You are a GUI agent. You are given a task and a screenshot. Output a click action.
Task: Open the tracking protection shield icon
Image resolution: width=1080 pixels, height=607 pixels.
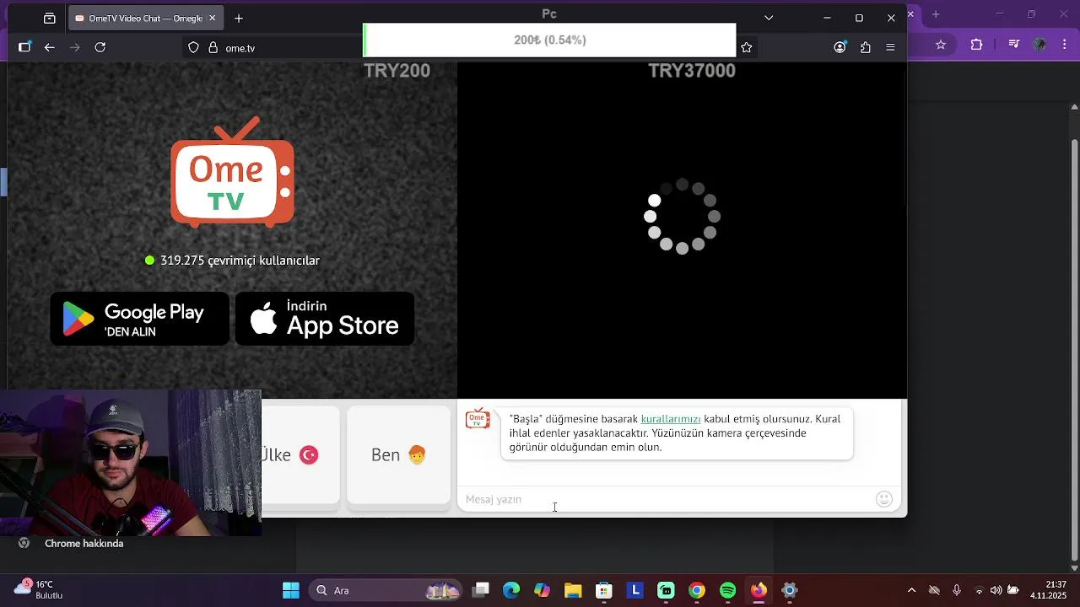click(193, 48)
